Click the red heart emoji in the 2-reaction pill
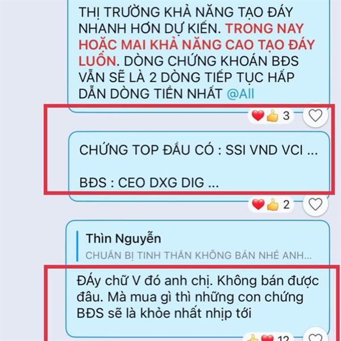Image resolution: width=341 pixels, height=341 pixels. pos(258,205)
